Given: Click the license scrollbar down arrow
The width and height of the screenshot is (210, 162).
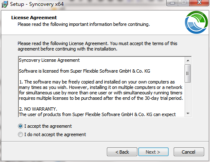Looking at the screenshot, I should pos(188,114).
